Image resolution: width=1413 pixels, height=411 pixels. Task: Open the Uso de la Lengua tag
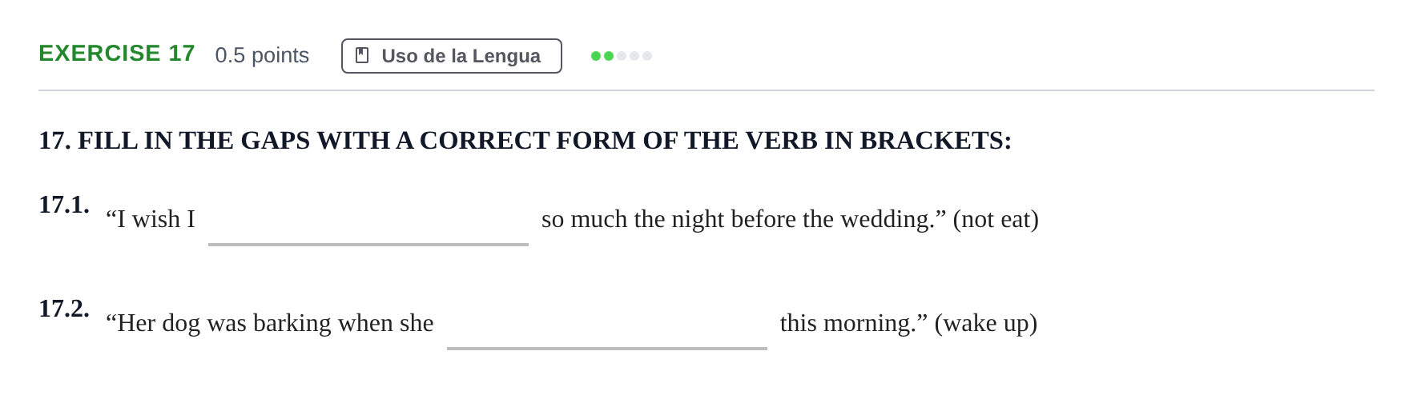[452, 56]
